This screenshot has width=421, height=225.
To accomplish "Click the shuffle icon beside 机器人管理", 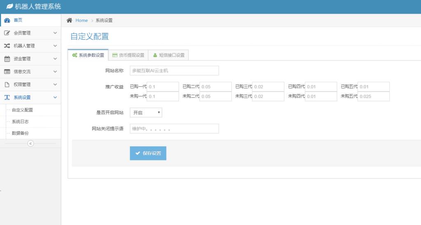I will coord(7,46).
